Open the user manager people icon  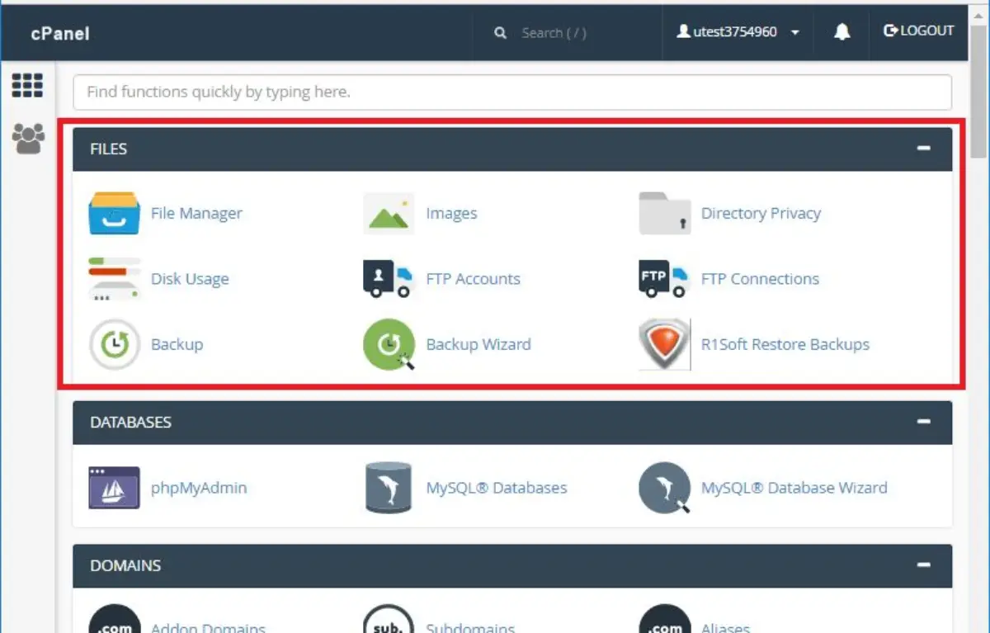click(x=28, y=139)
